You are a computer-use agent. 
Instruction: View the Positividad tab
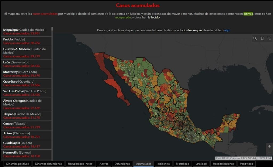247,164
